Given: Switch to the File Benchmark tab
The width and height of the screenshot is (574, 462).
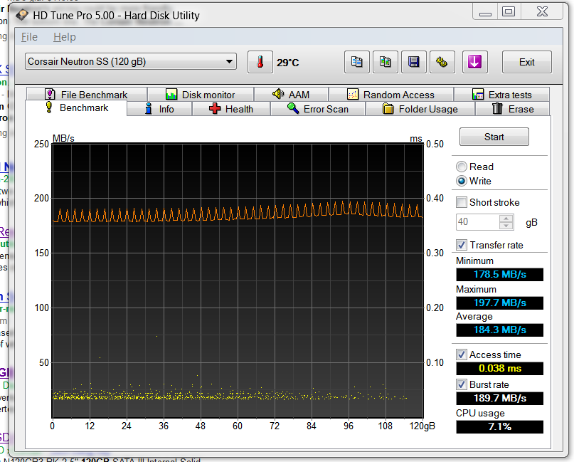Looking at the screenshot, I should point(87,95).
